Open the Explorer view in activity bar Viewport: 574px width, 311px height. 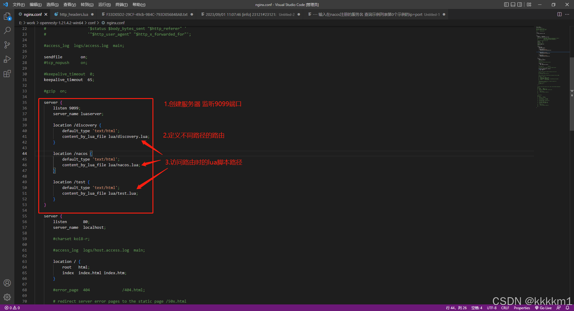[x=7, y=16]
